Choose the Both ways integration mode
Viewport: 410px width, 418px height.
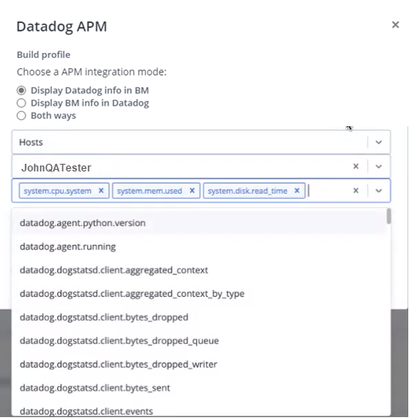tap(21, 116)
